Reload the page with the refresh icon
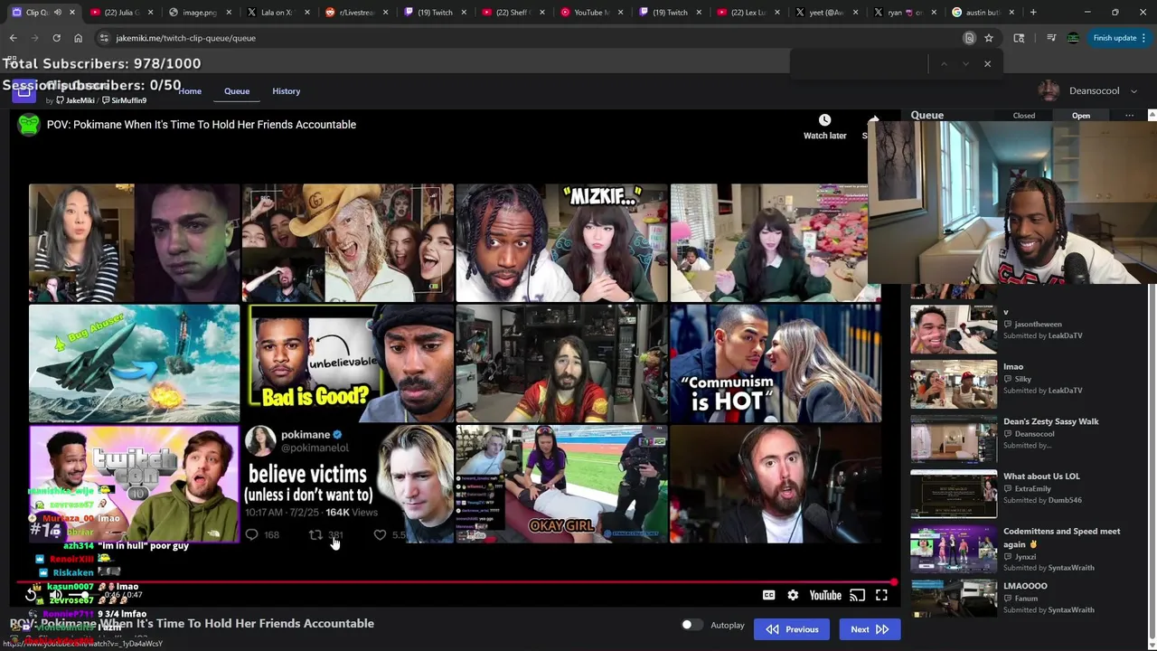 tap(56, 38)
